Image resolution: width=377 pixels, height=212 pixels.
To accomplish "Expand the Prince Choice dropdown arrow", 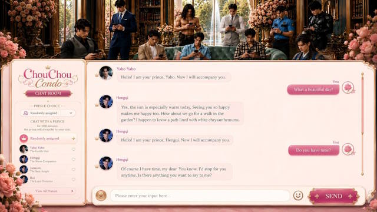I will coord(71,113).
